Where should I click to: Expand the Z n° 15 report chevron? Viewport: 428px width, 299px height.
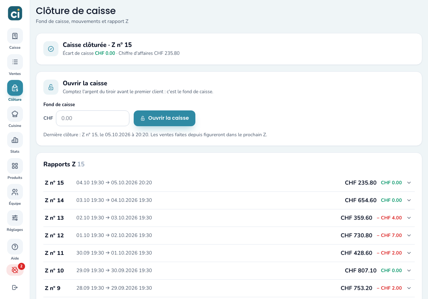pyautogui.click(x=409, y=183)
